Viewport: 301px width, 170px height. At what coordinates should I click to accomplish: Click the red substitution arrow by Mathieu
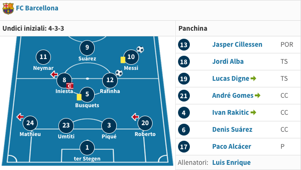coord(20,117)
